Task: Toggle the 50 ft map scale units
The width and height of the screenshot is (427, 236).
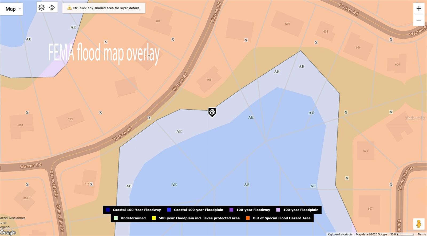Action: (402, 234)
